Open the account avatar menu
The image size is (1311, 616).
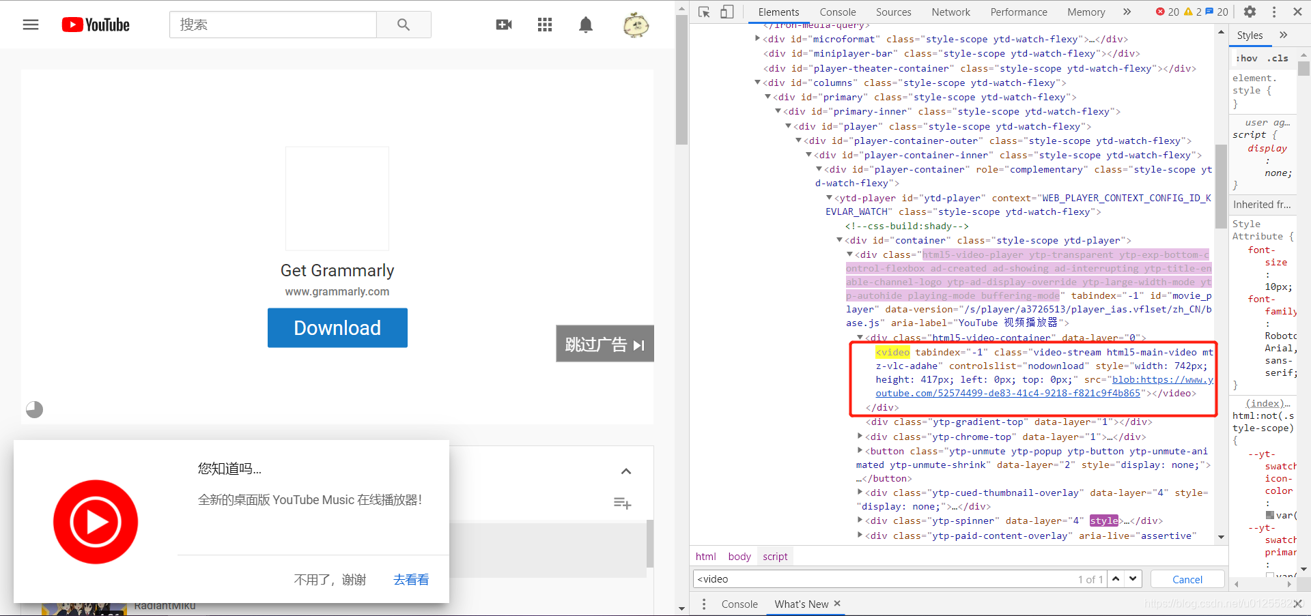click(636, 25)
